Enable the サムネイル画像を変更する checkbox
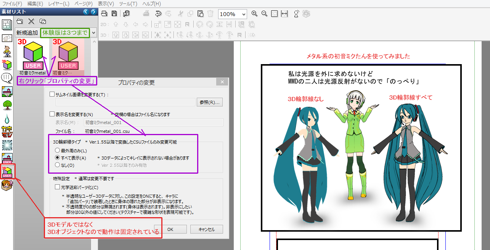490x250 pixels. click(52, 94)
